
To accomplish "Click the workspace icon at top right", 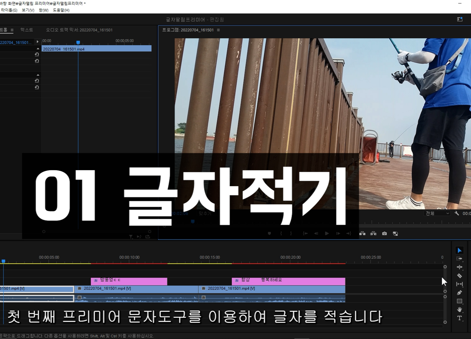I will tap(460, 19).
